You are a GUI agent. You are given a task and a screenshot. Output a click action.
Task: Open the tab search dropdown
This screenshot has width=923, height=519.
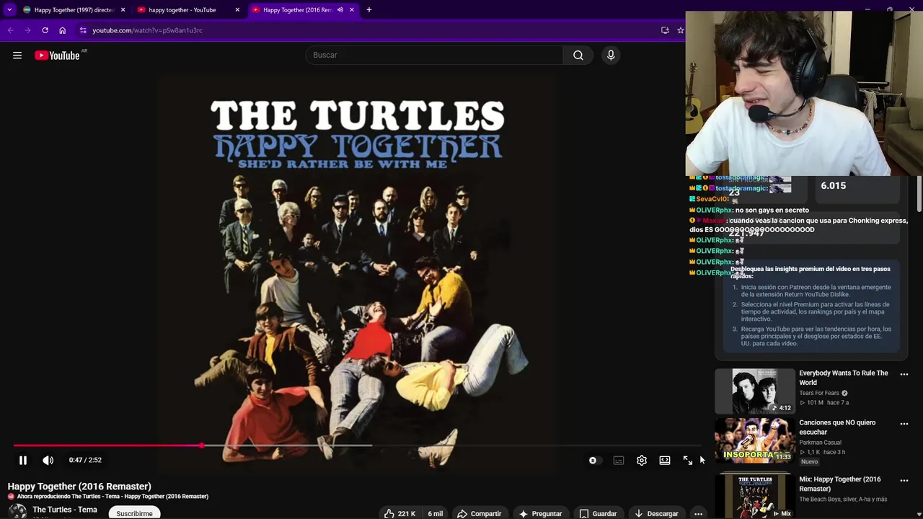9,10
